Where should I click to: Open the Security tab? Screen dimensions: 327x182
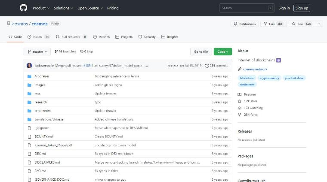(x=147, y=36)
